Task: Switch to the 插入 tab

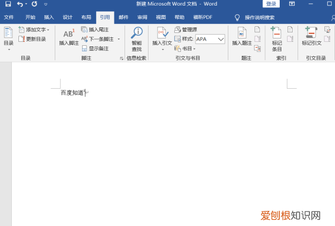Action: pyautogui.click(x=49, y=17)
